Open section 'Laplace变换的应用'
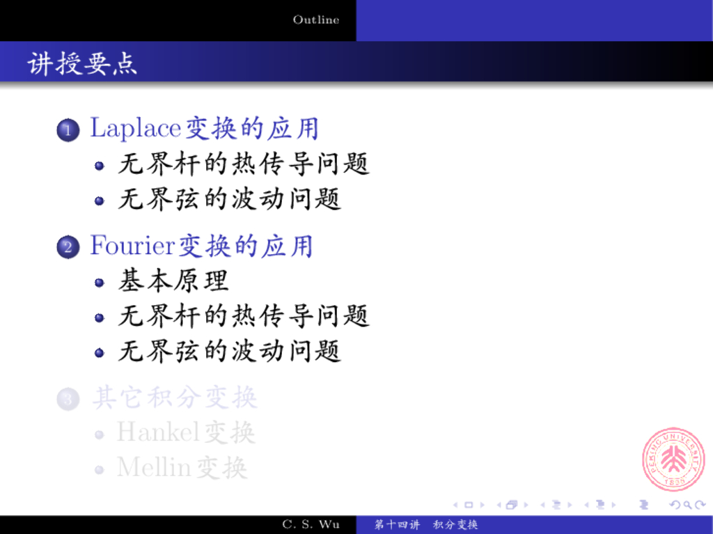 [x=204, y=128]
